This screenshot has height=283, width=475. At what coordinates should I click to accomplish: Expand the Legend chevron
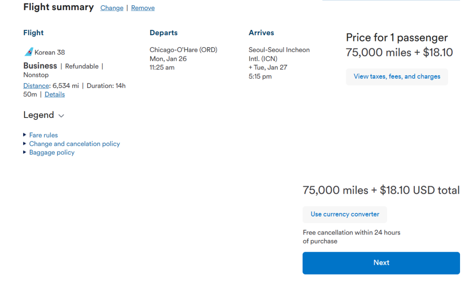pos(61,116)
